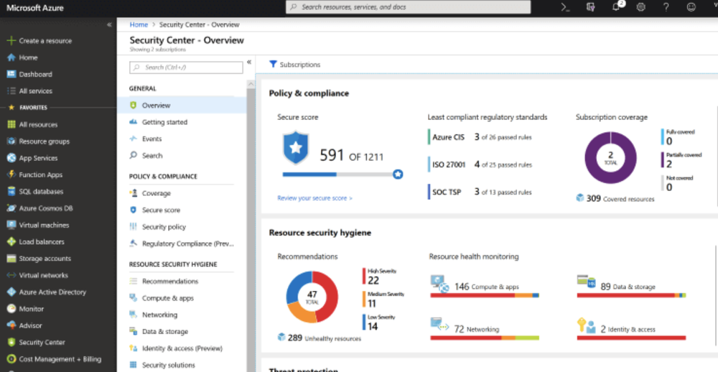Open the Cloud Shell icon

pos(565,7)
